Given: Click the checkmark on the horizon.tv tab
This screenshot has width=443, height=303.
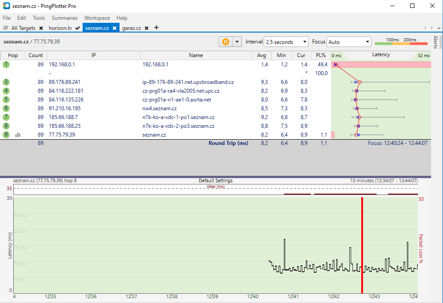Looking at the screenshot, I should tap(77, 28).
